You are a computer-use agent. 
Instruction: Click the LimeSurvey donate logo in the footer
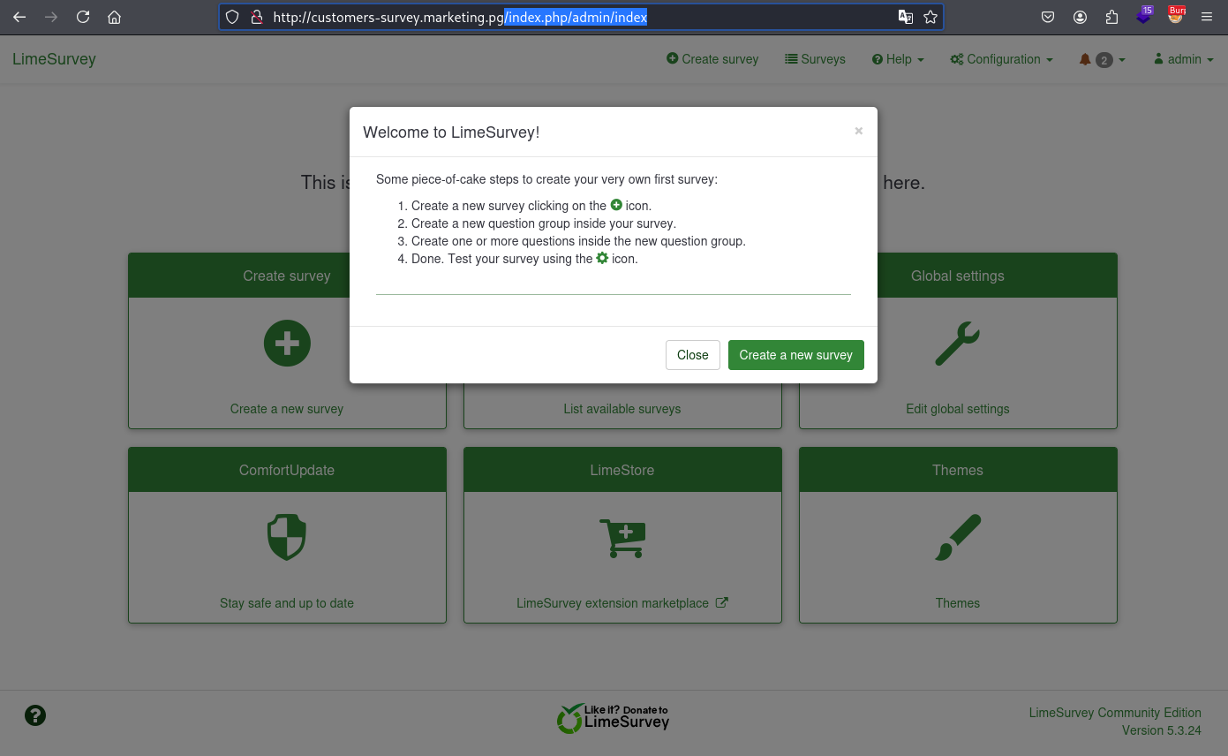tap(613, 719)
